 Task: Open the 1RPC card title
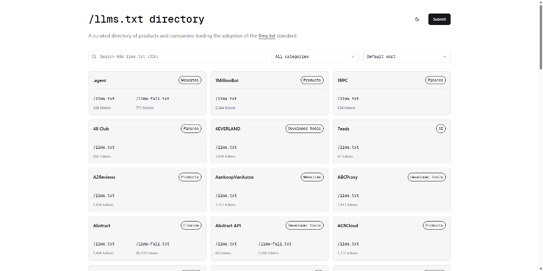pyautogui.click(x=343, y=80)
